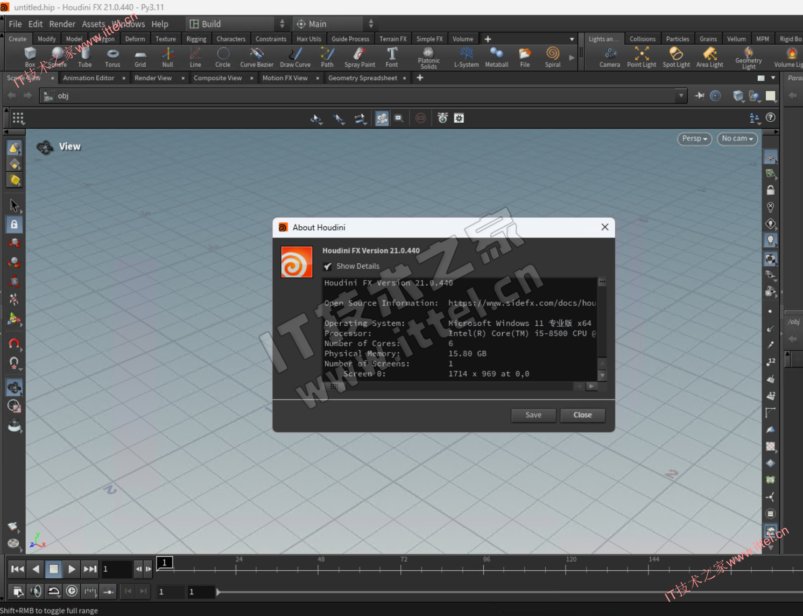Open the shelf set options arrow
803x616 pixels.
[x=572, y=39]
